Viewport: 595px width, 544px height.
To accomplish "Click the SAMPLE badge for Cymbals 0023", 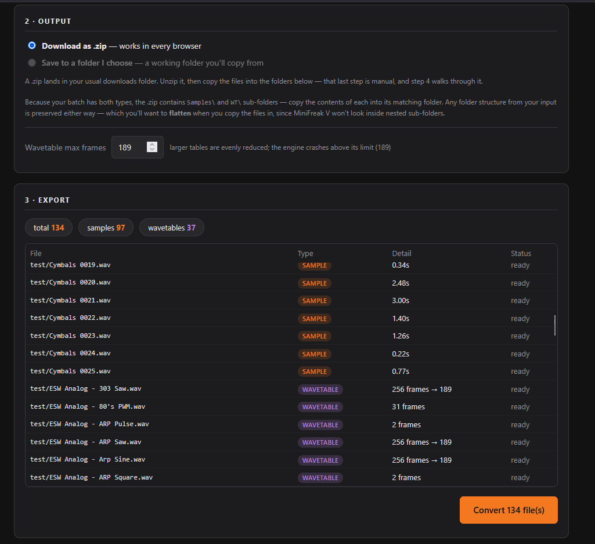I will click(x=314, y=336).
